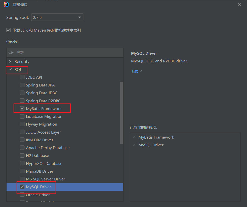
Task: Click the Flyway Migration label
Action: click(42, 124)
